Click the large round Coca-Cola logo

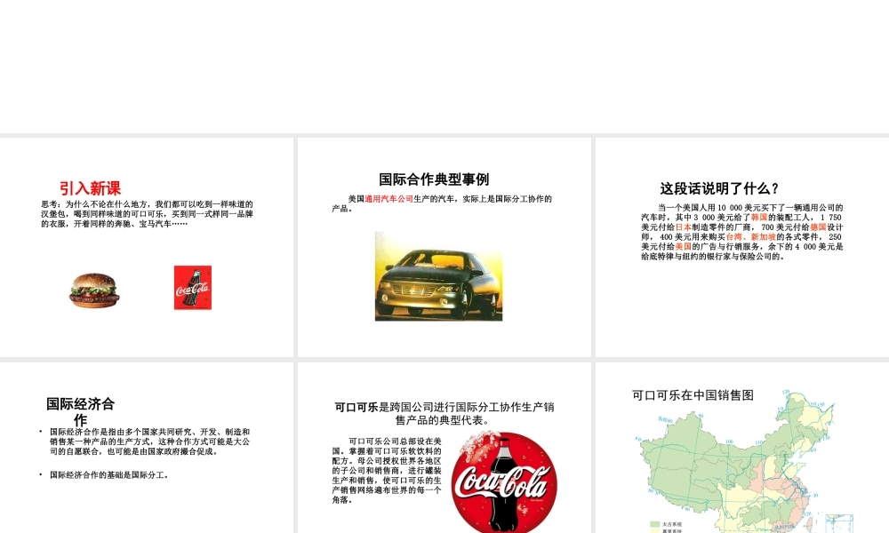click(504, 482)
